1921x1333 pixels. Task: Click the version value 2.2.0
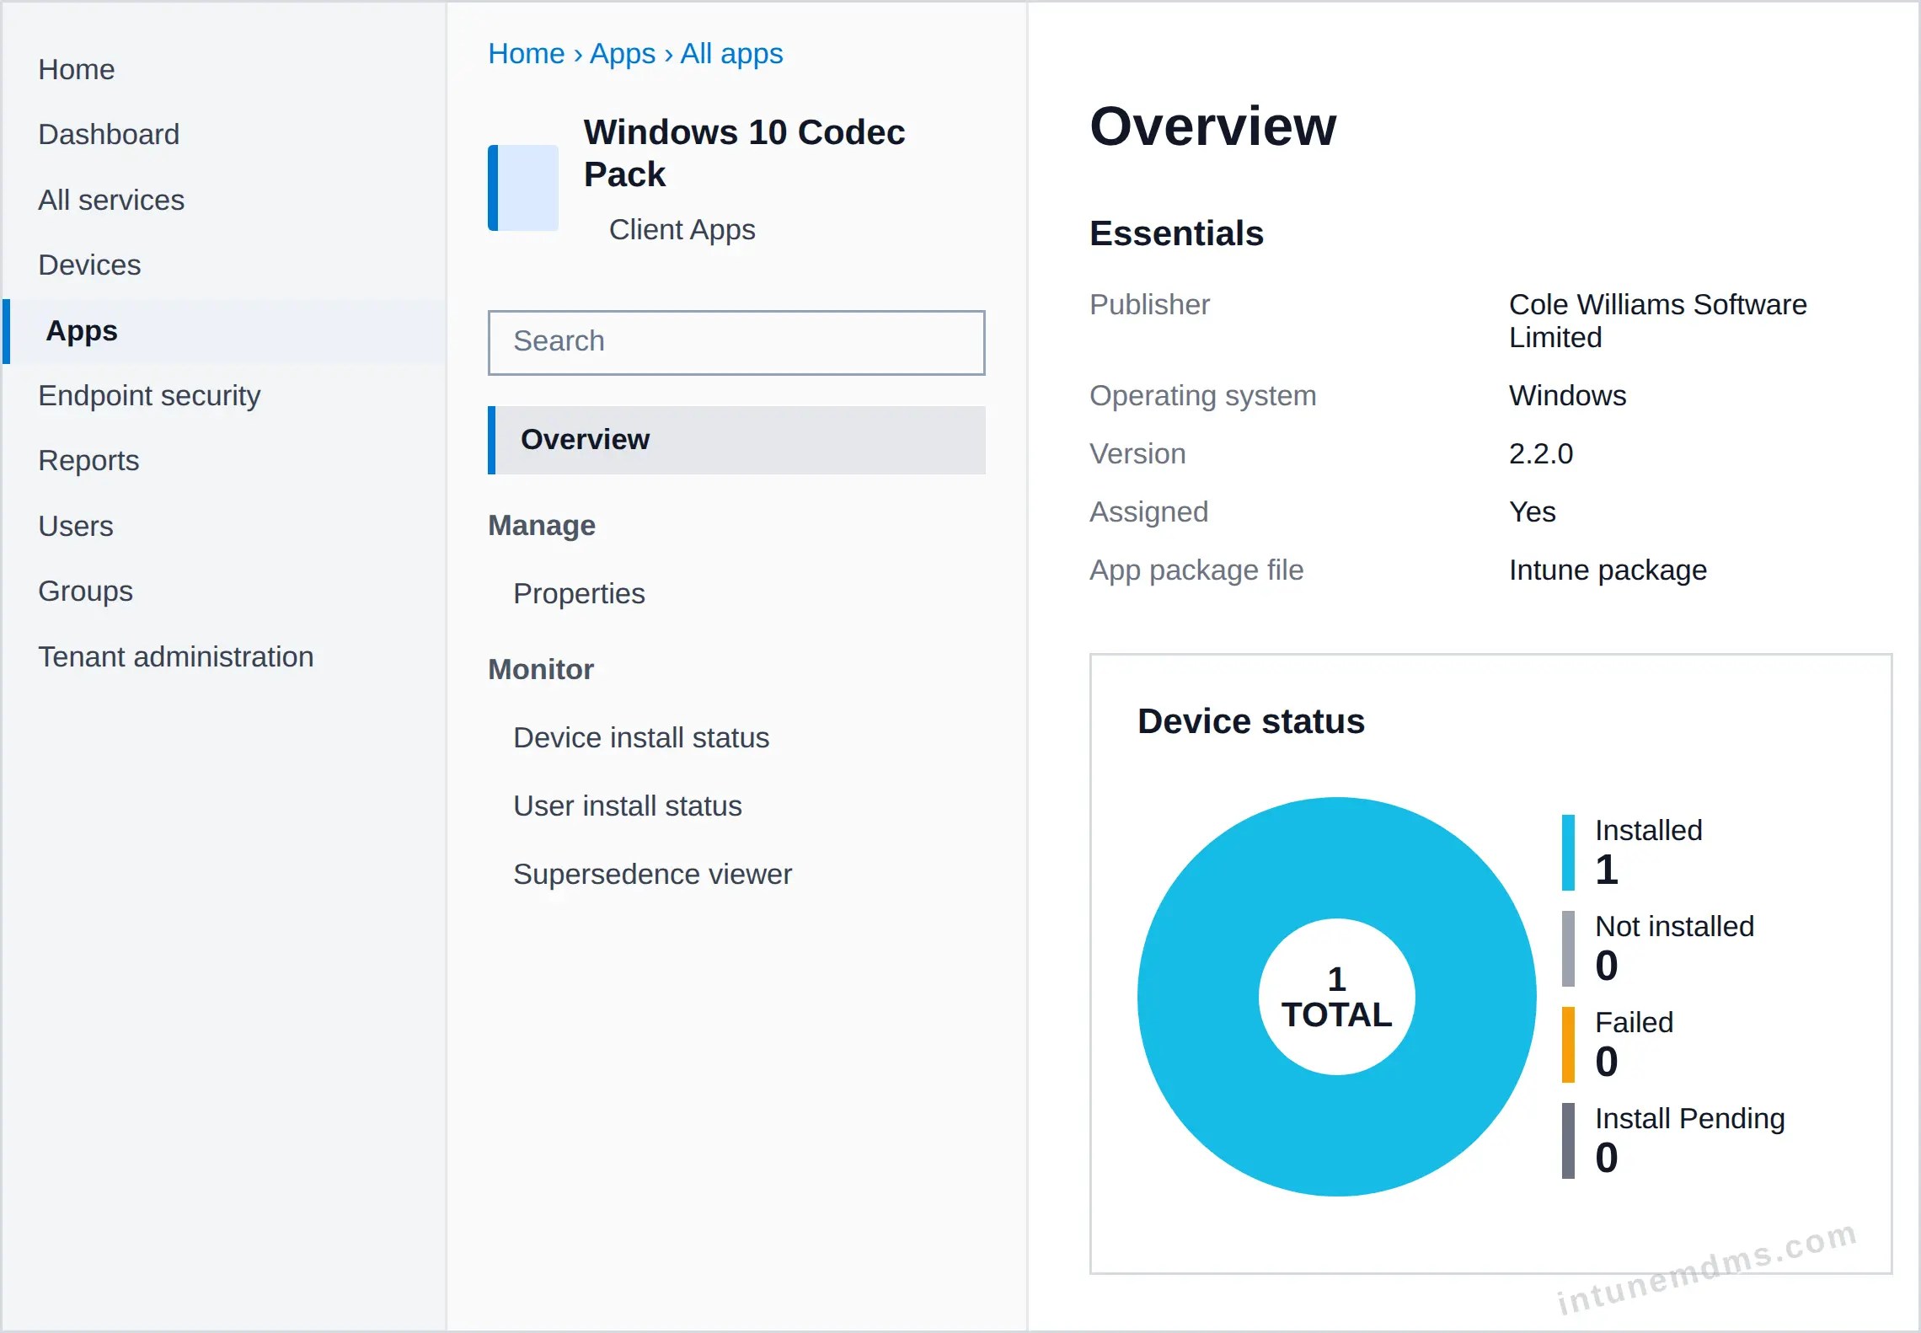point(1541,453)
